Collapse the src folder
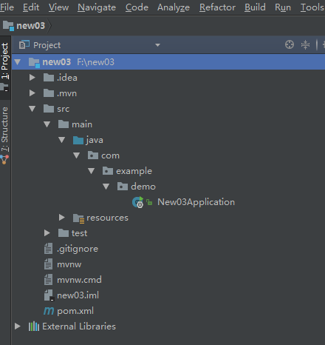Viewport: 325px width, 345px height. pyautogui.click(x=32, y=109)
